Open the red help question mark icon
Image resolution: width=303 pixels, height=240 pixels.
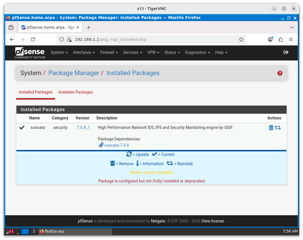[280, 73]
